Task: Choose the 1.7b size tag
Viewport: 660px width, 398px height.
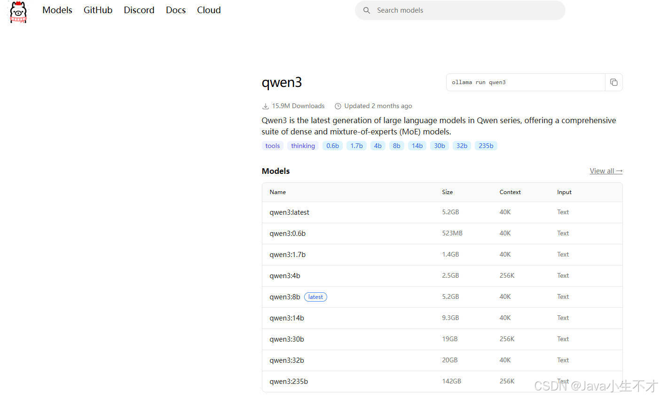Action: tap(357, 146)
